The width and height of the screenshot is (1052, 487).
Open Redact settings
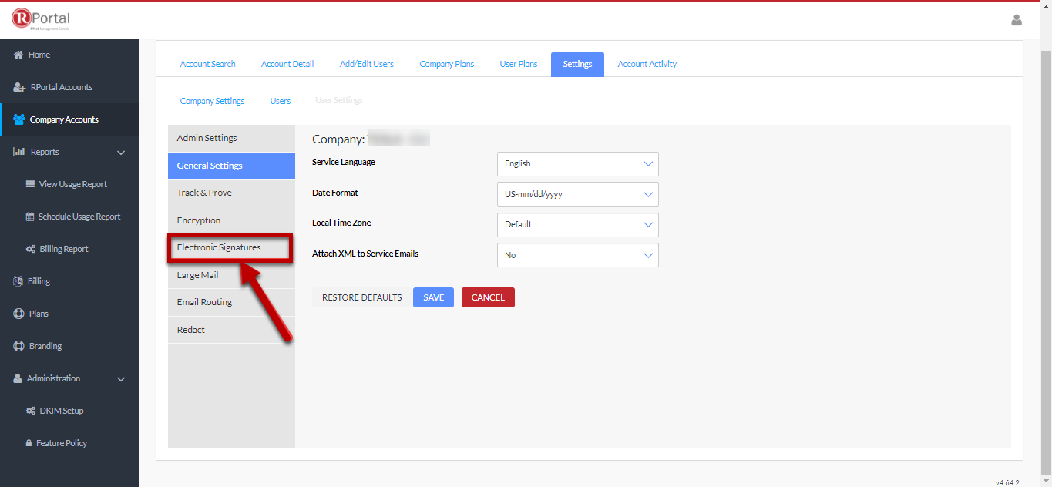click(231, 330)
